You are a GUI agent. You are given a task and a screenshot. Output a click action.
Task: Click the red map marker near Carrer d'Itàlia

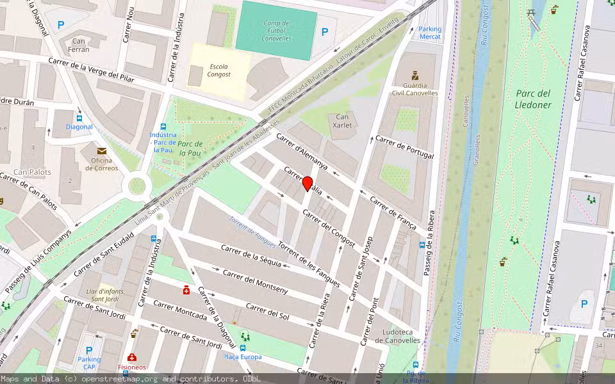pyautogui.click(x=307, y=181)
